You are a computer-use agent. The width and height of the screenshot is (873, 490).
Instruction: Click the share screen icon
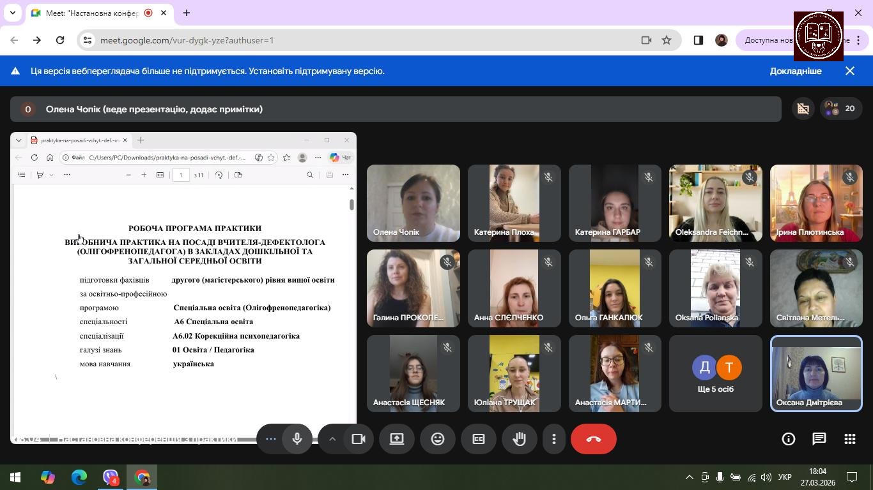(397, 439)
